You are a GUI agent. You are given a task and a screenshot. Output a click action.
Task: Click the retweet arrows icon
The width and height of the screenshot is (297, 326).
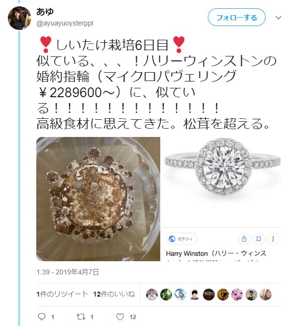coord(80,317)
